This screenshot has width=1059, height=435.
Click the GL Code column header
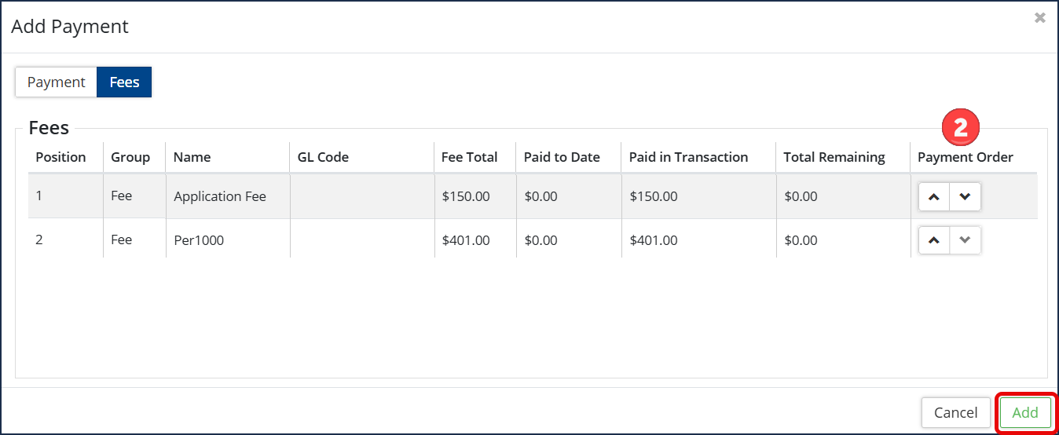pos(323,157)
